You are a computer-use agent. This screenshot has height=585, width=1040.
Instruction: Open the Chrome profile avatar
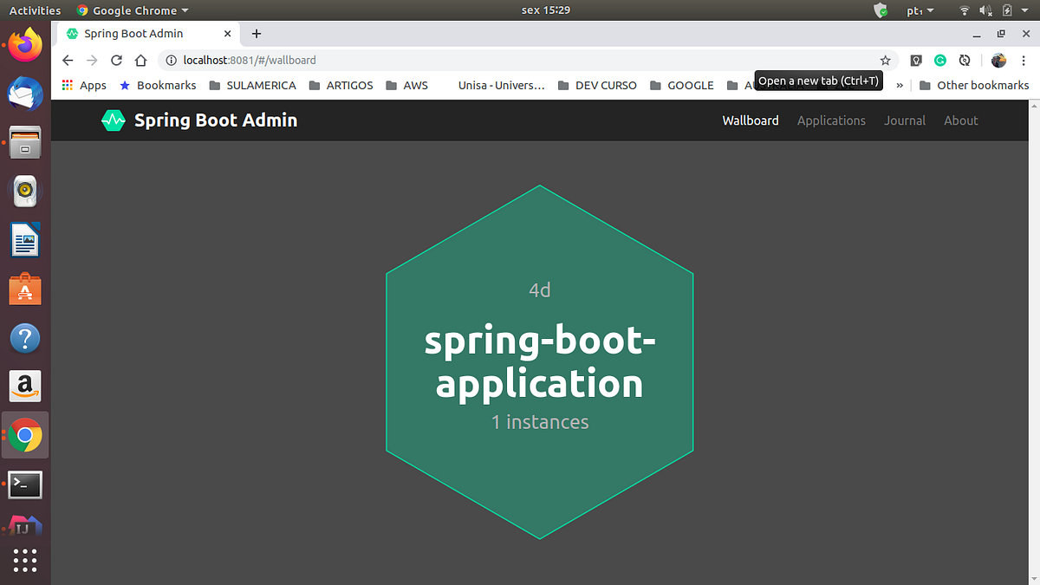pyautogui.click(x=998, y=60)
